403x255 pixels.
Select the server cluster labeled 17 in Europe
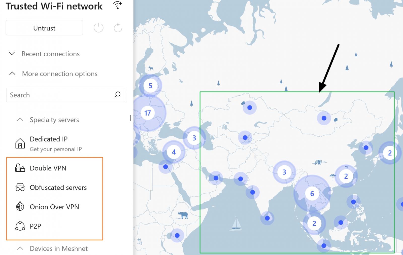(x=148, y=113)
